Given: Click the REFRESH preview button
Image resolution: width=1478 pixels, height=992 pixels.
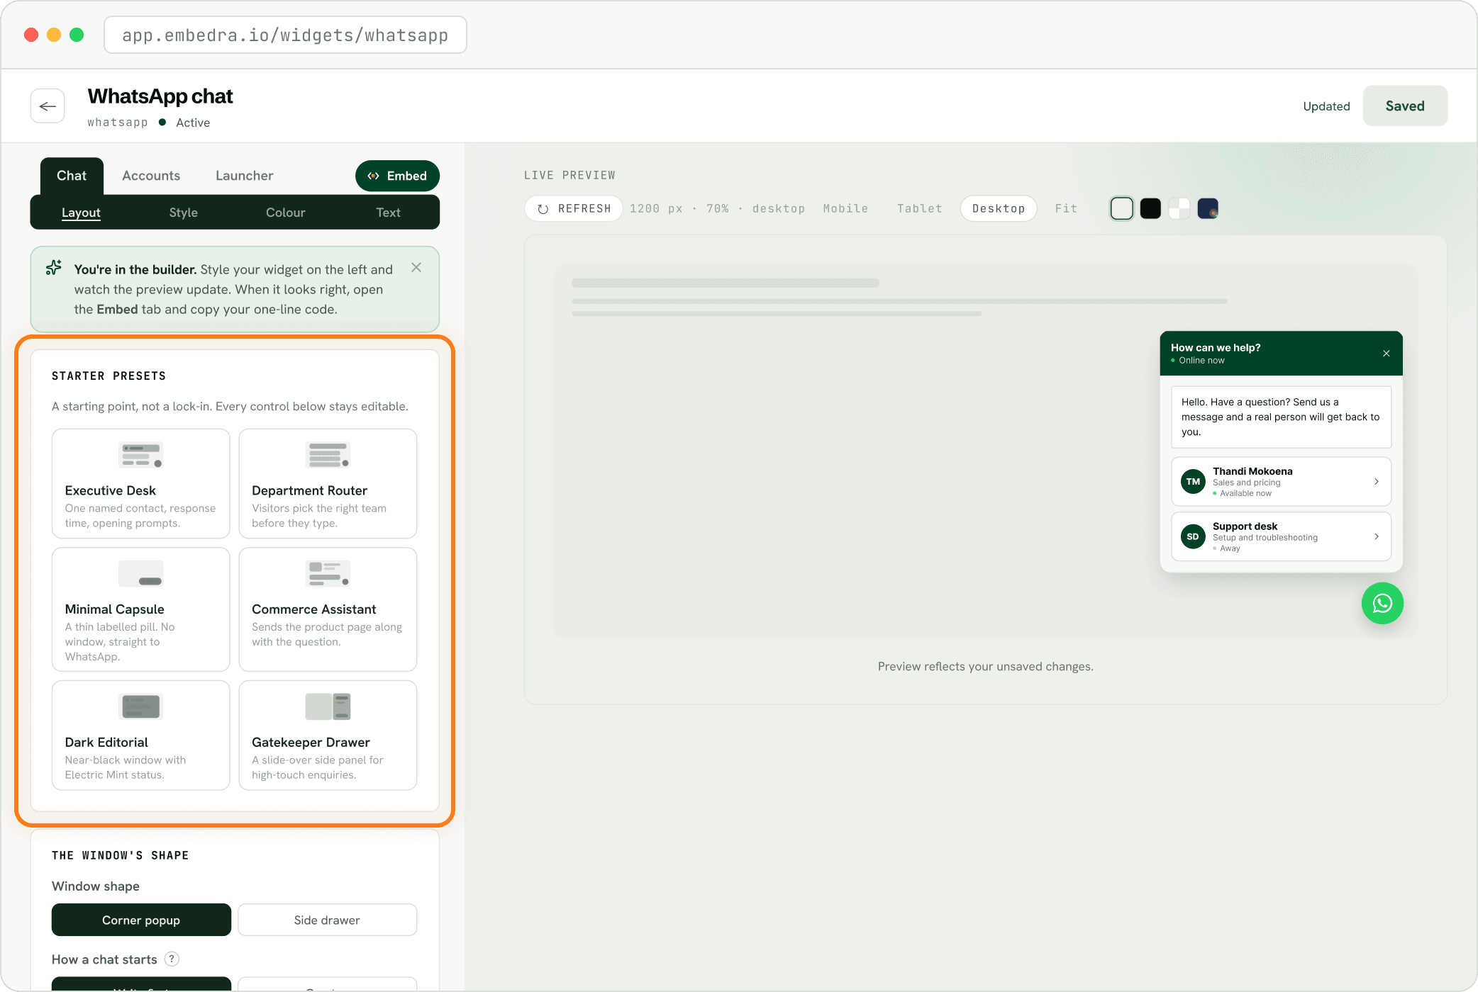Looking at the screenshot, I should pos(574,208).
